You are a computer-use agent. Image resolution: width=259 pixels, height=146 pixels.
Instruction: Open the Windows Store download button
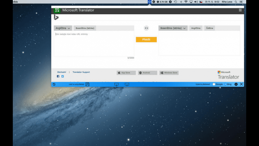coord(169,73)
